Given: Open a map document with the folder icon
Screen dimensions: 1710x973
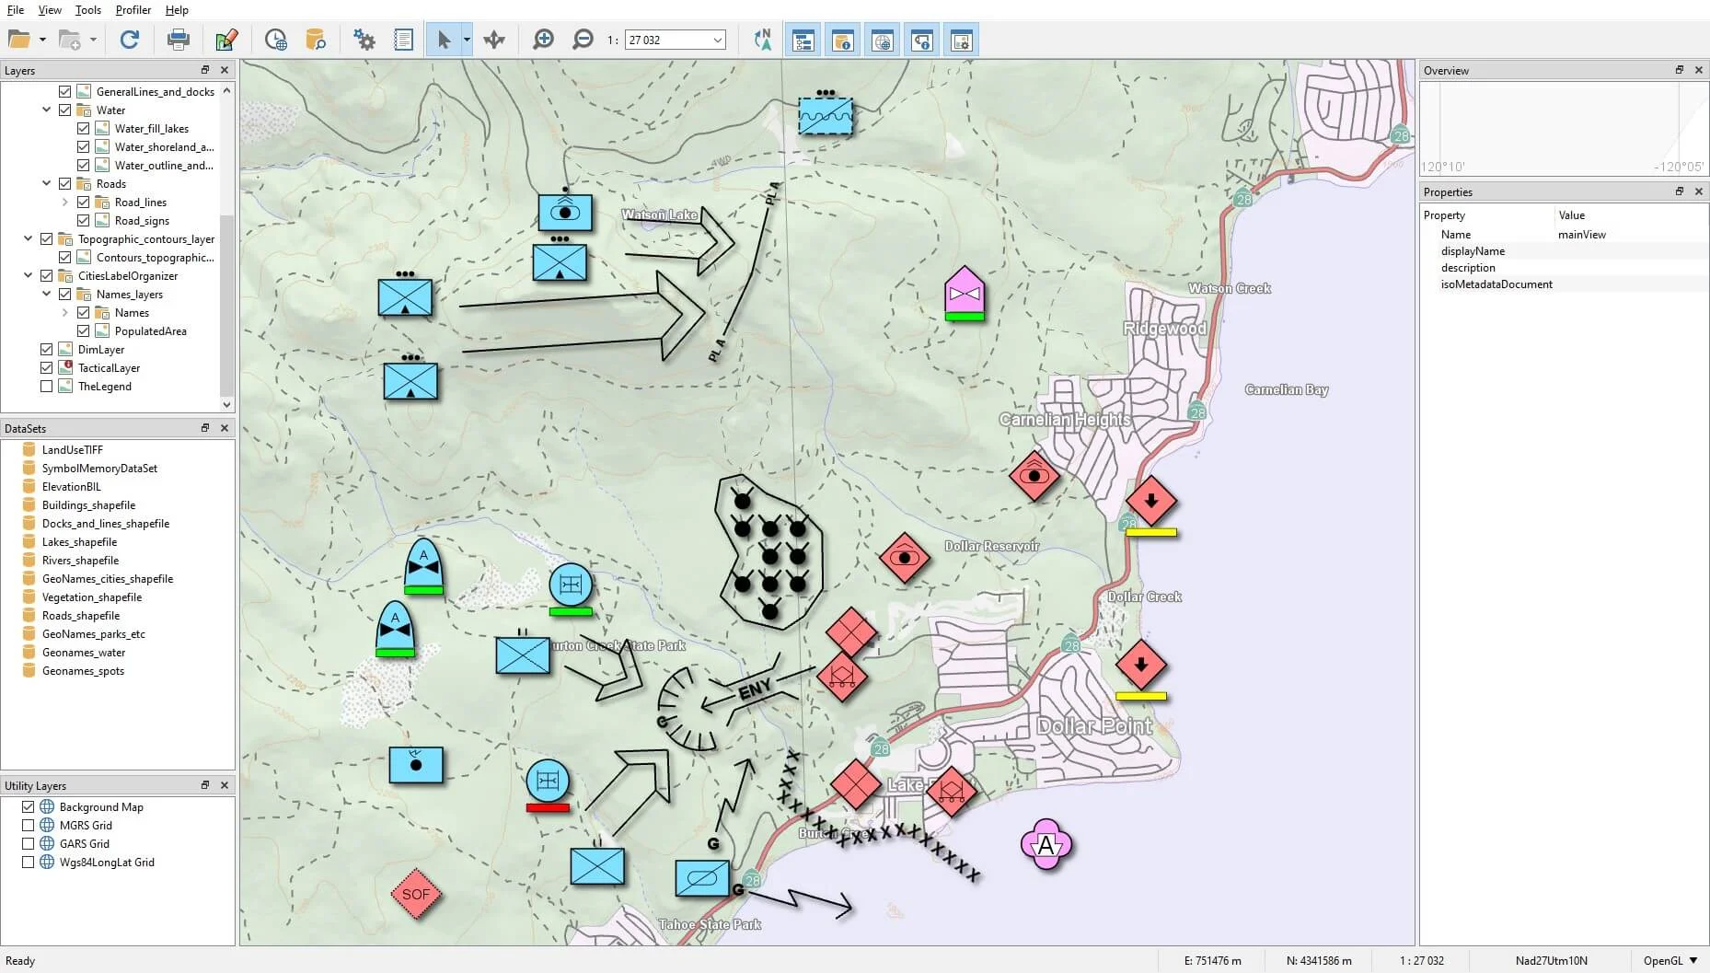Looking at the screenshot, I should pyautogui.click(x=18, y=40).
